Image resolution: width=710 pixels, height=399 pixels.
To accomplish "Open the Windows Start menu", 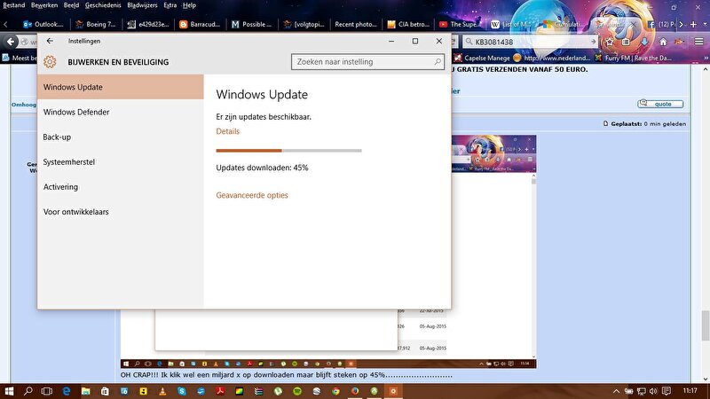I will point(10,390).
